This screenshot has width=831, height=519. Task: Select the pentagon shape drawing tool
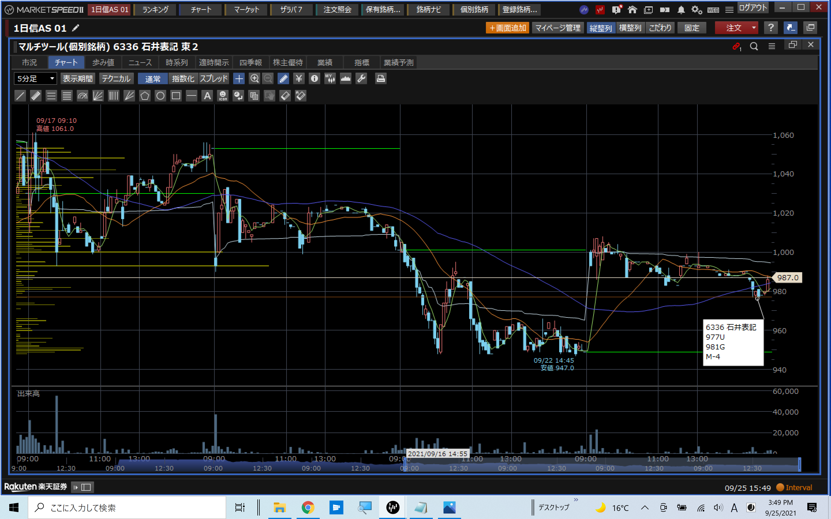coord(145,96)
